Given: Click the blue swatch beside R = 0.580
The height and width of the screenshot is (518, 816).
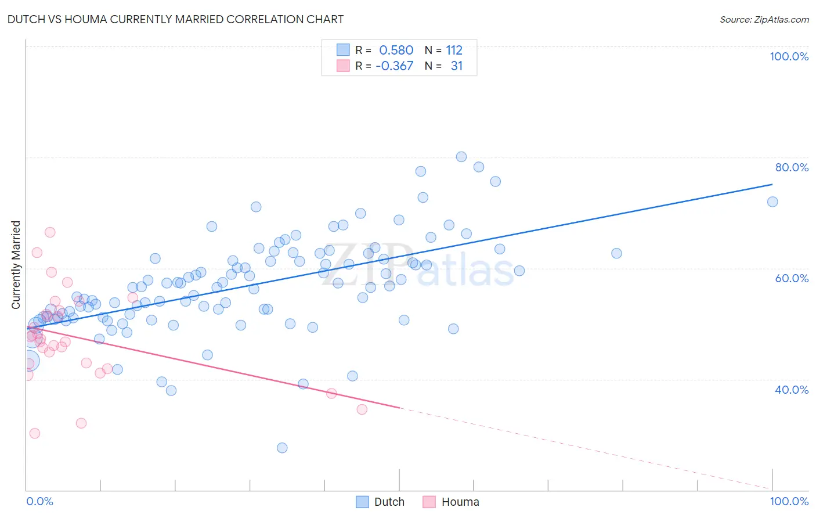Looking at the screenshot, I should coord(343,50).
